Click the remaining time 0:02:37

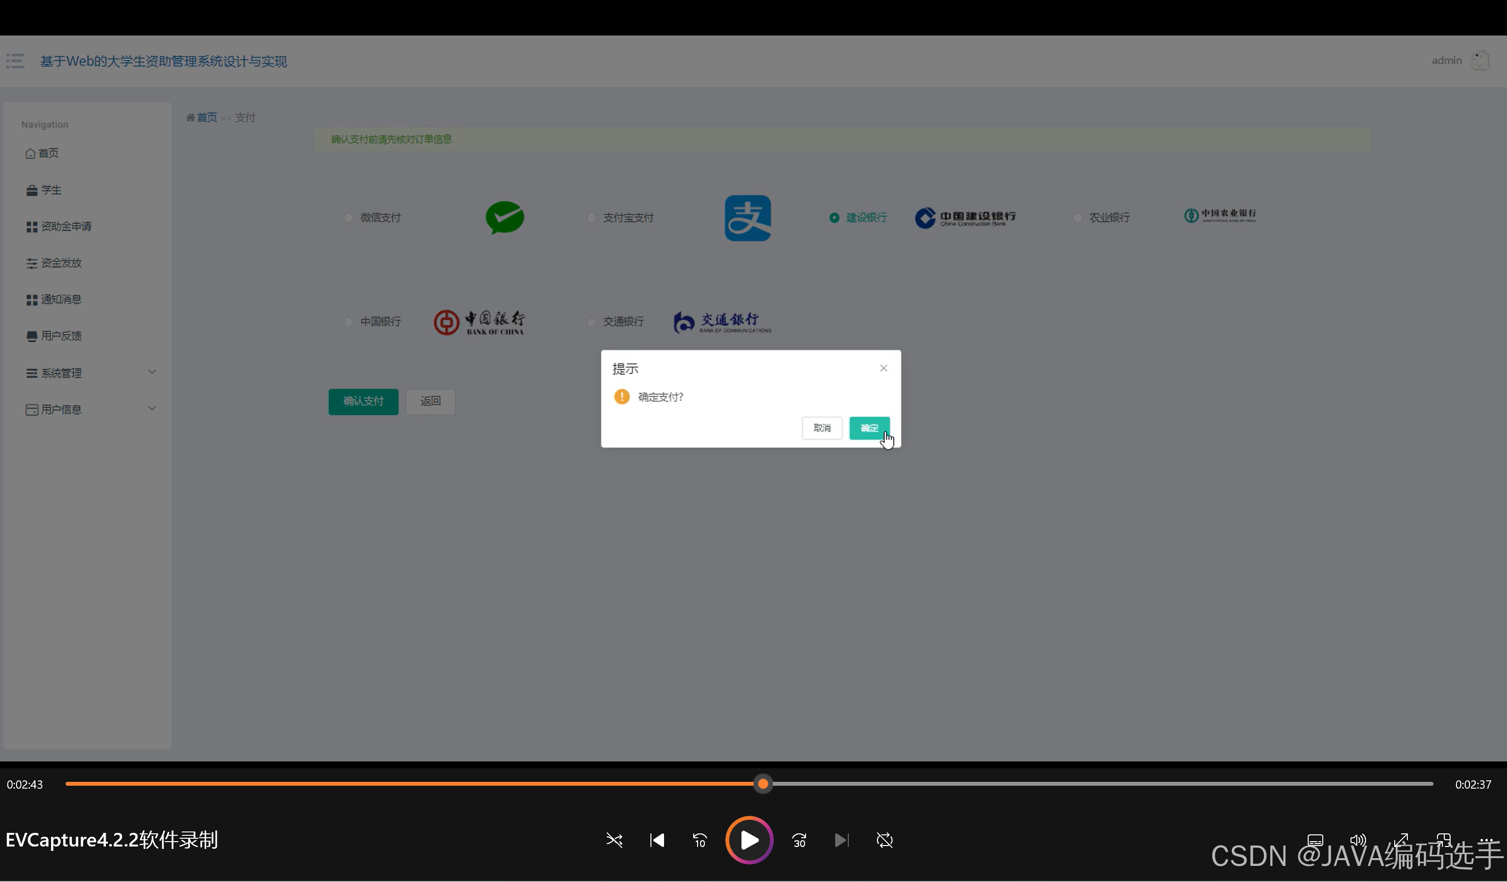coord(1473,785)
